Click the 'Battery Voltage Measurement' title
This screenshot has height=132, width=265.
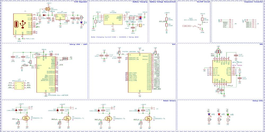point(163,2)
